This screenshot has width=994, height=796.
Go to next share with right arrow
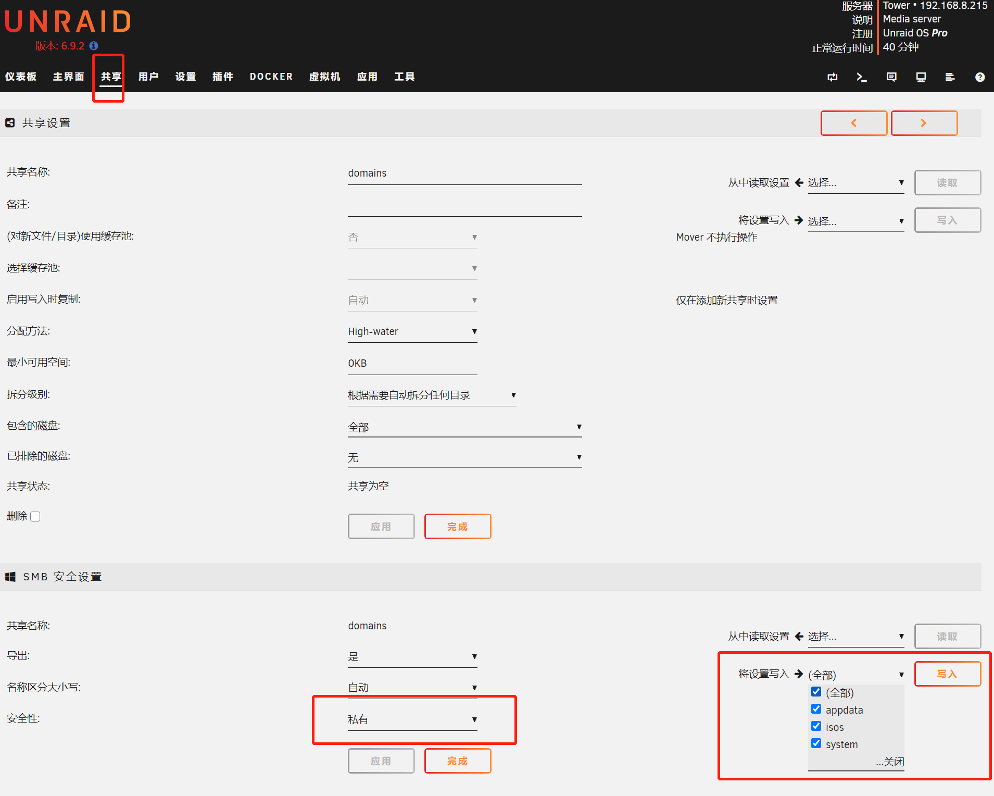924,123
